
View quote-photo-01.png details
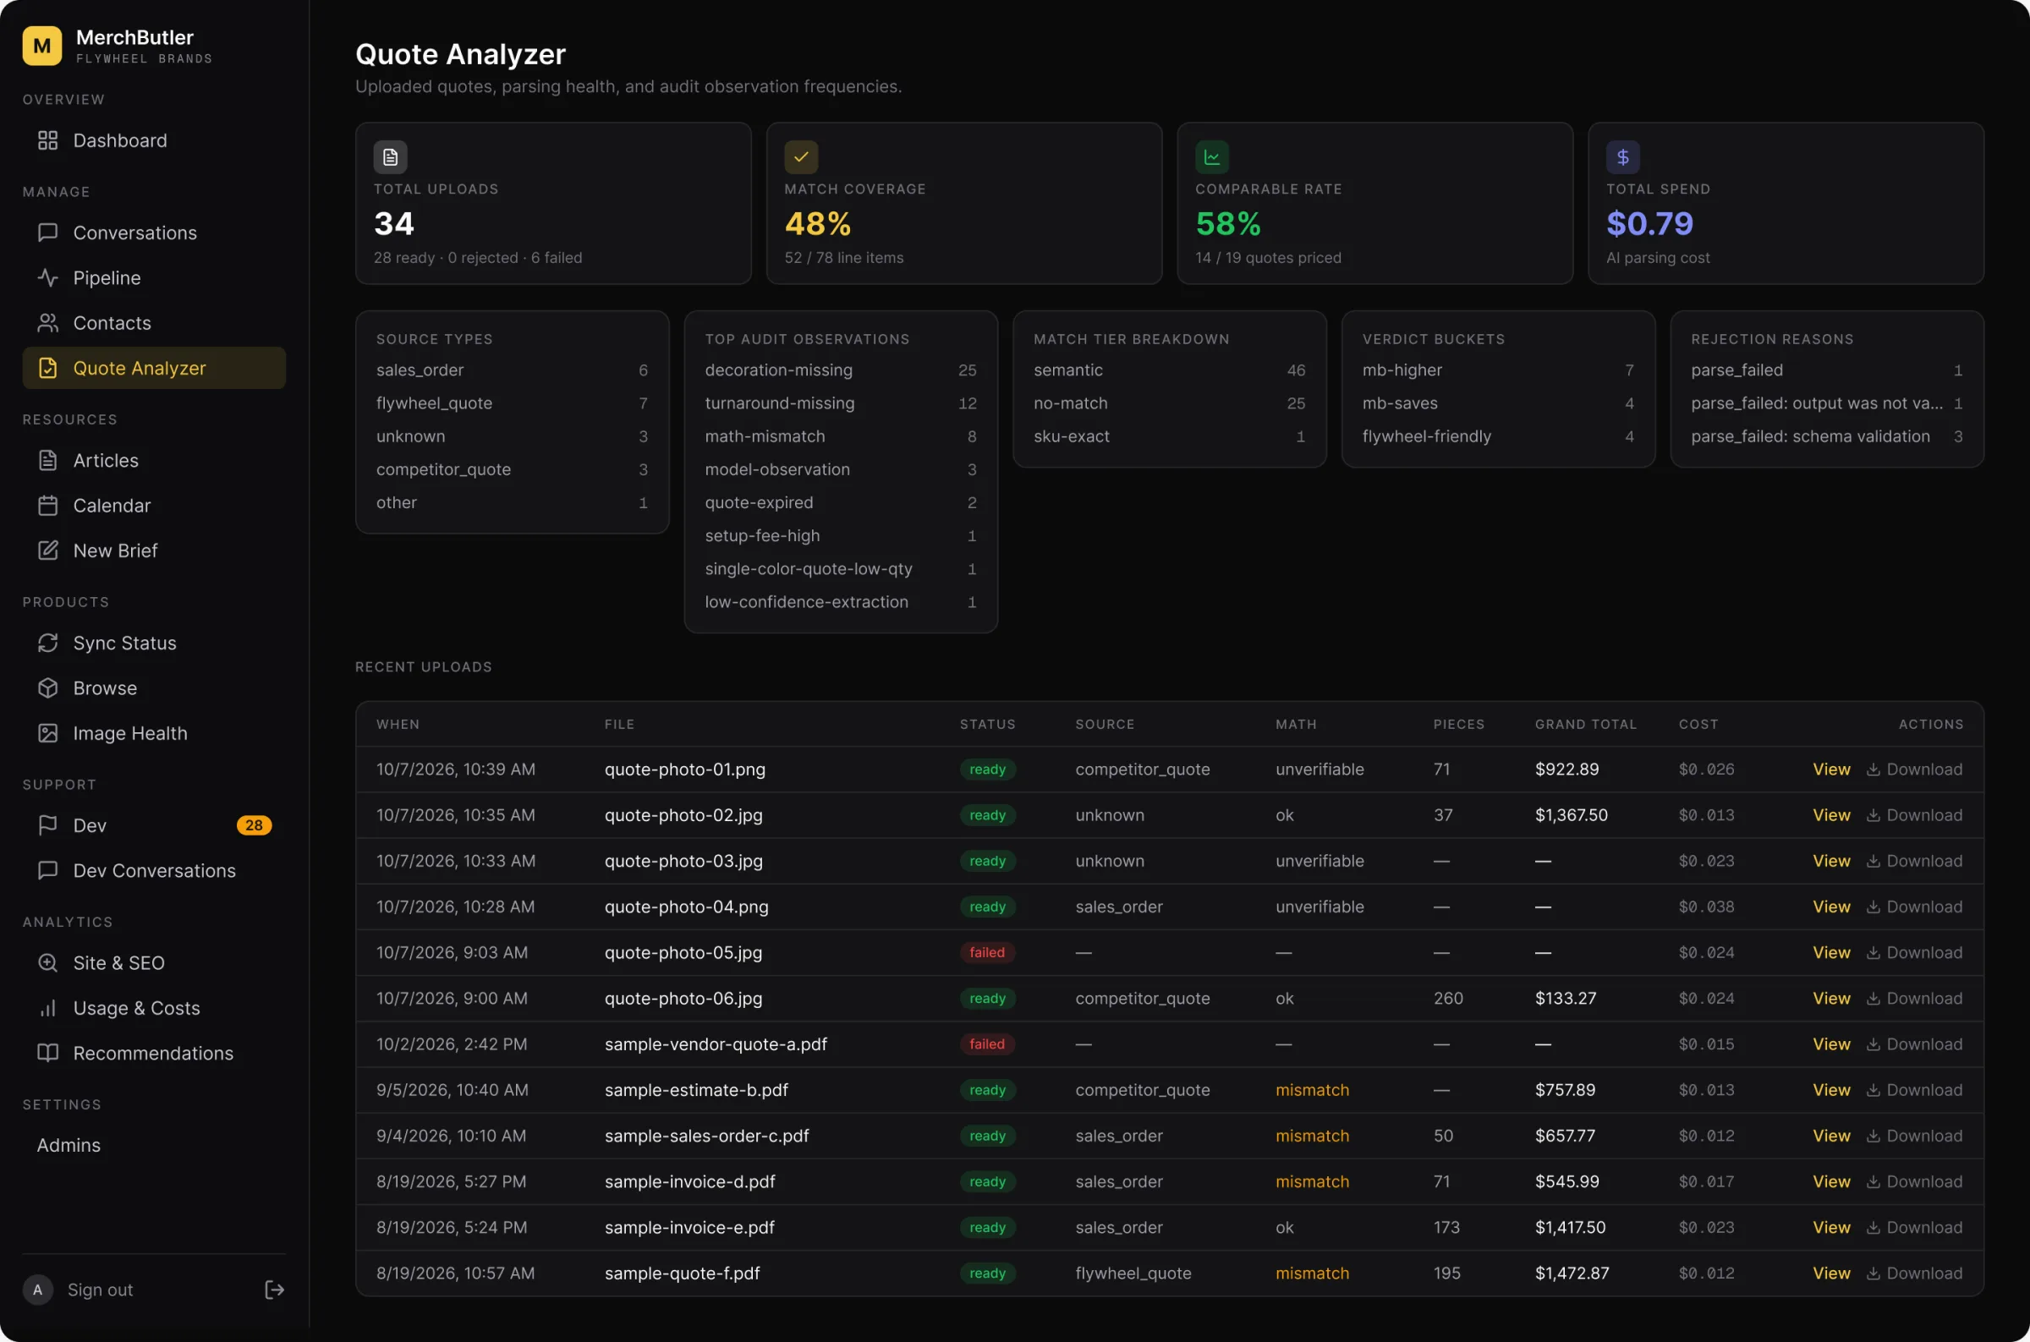click(x=1831, y=770)
